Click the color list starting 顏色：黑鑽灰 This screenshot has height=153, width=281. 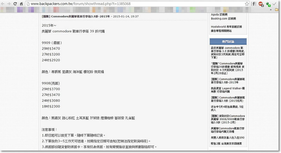88,118
